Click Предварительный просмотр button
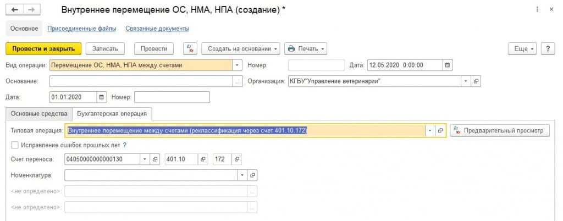563x221 pixels. (499, 130)
